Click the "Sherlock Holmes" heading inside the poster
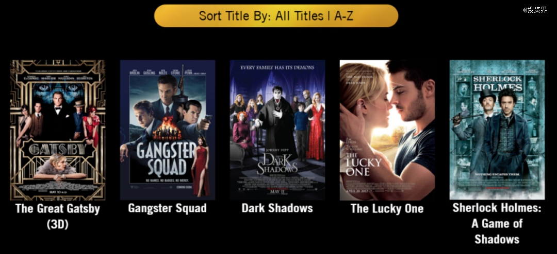This screenshot has height=254, width=557. pos(497,83)
